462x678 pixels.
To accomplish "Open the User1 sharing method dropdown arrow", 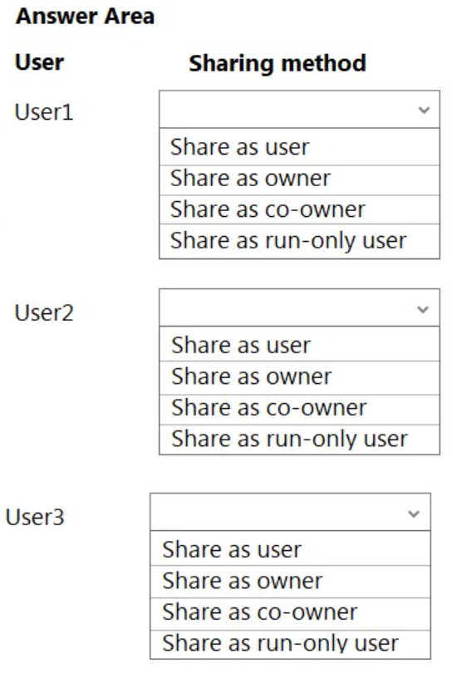I will point(424,110).
